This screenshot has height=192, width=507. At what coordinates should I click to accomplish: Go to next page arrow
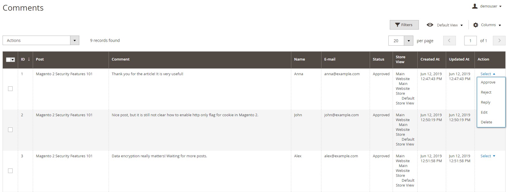point(499,40)
